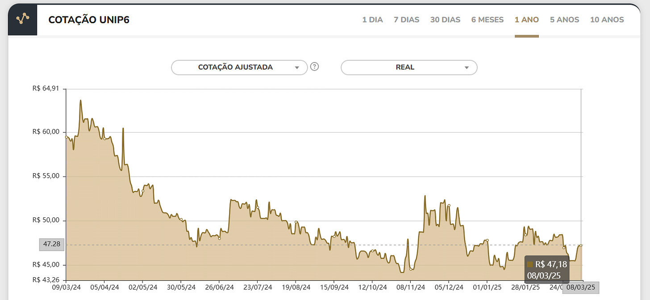The image size is (650, 300).
Task: Click the 05/04/24 date label
Action: [x=104, y=287]
